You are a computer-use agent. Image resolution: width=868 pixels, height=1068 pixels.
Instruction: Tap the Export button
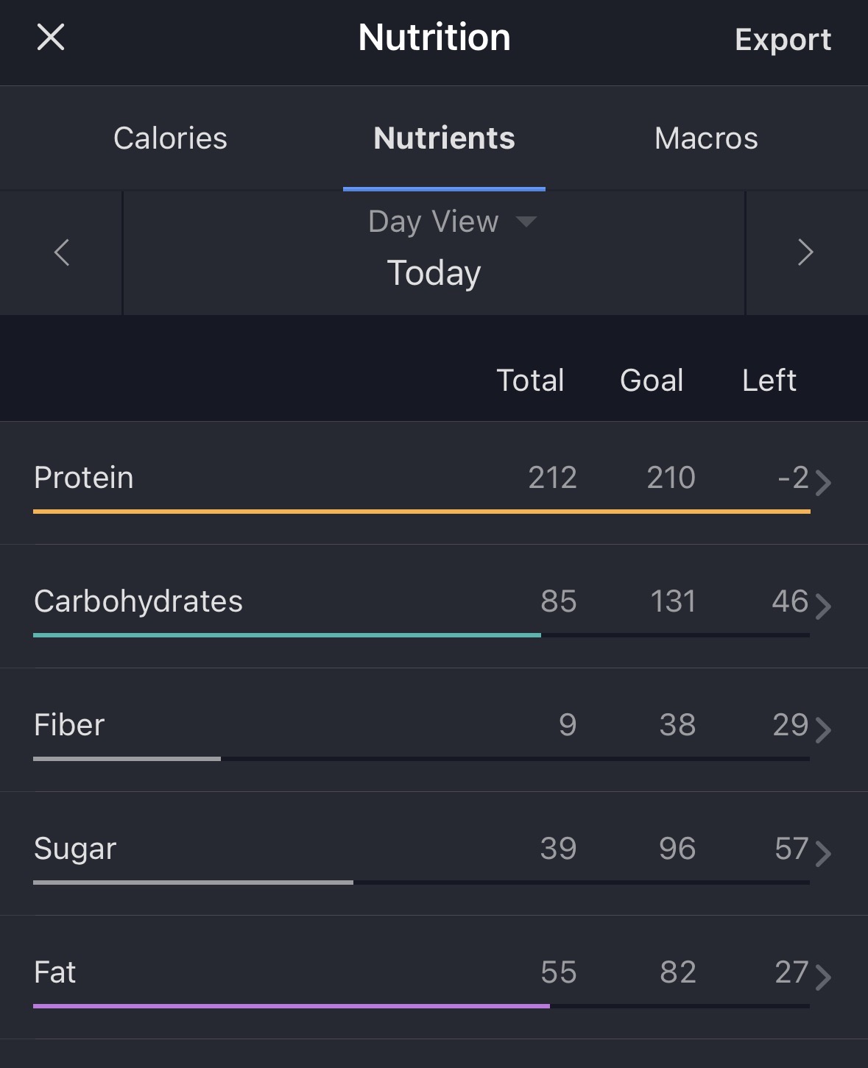pos(783,40)
